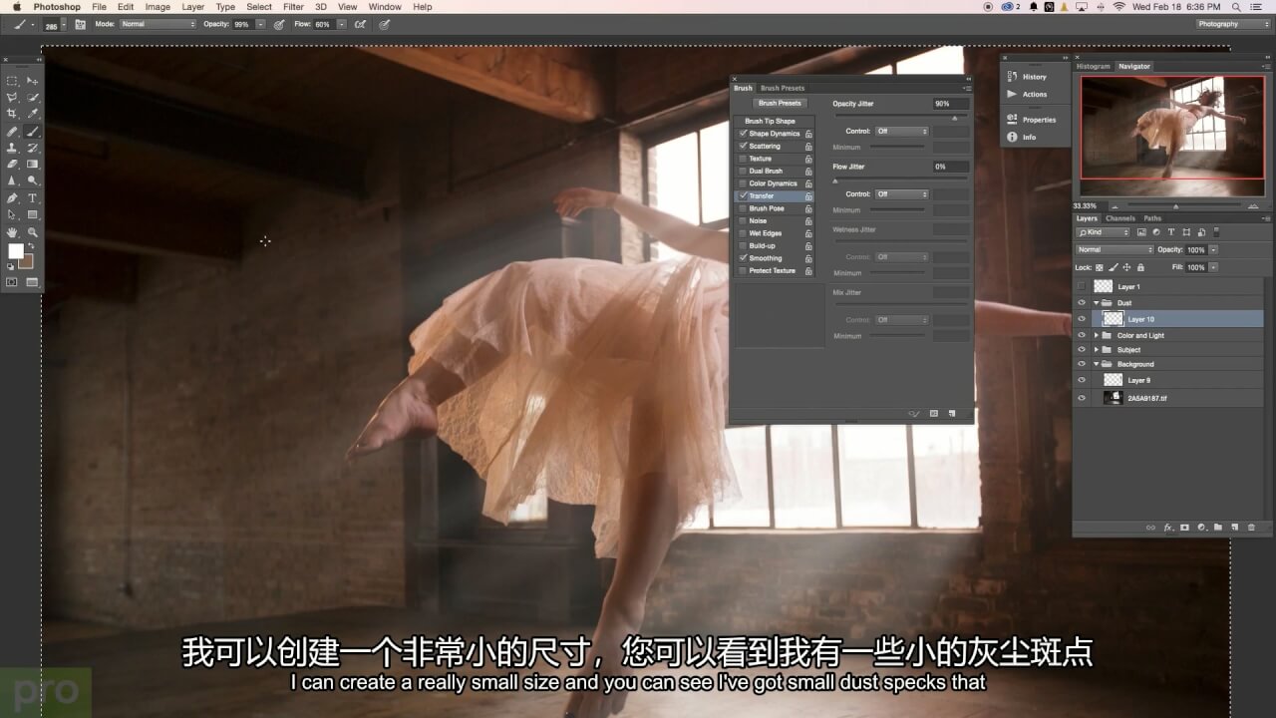Switch to the Paths tab
The width and height of the screenshot is (1276, 718).
(x=1152, y=218)
